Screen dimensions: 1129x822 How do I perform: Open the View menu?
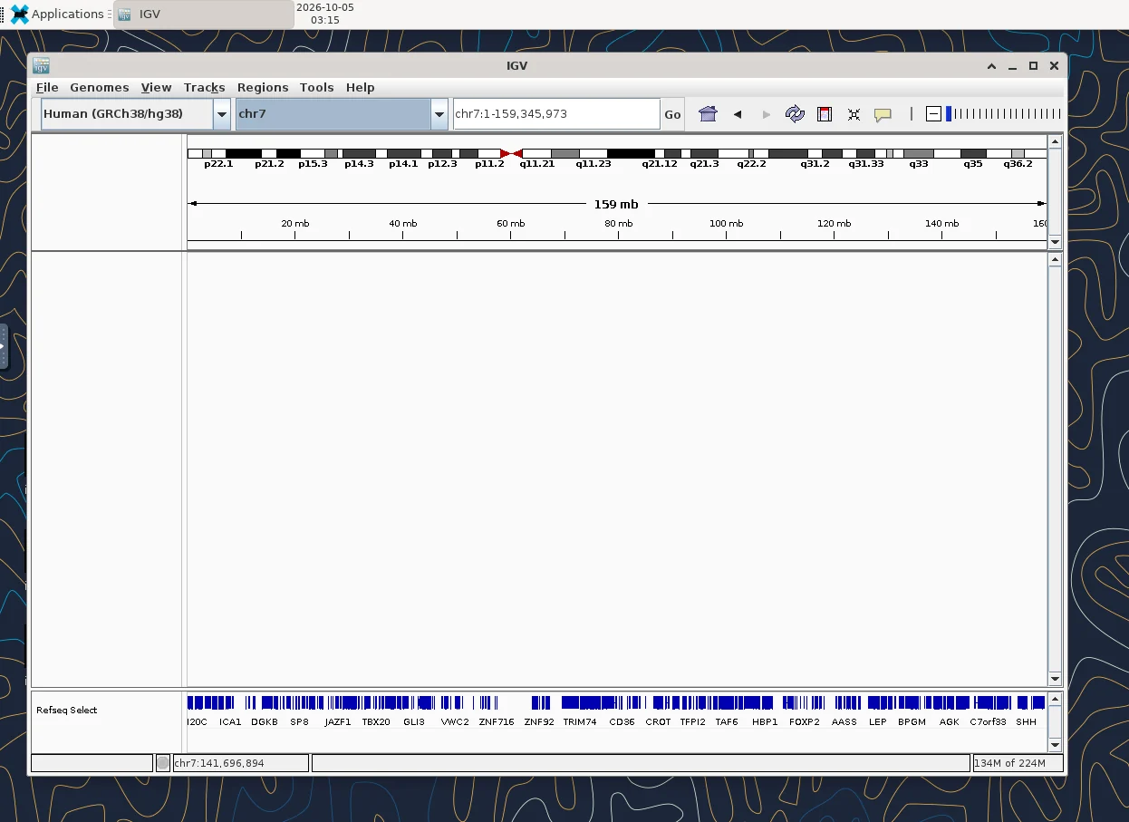[x=156, y=88]
